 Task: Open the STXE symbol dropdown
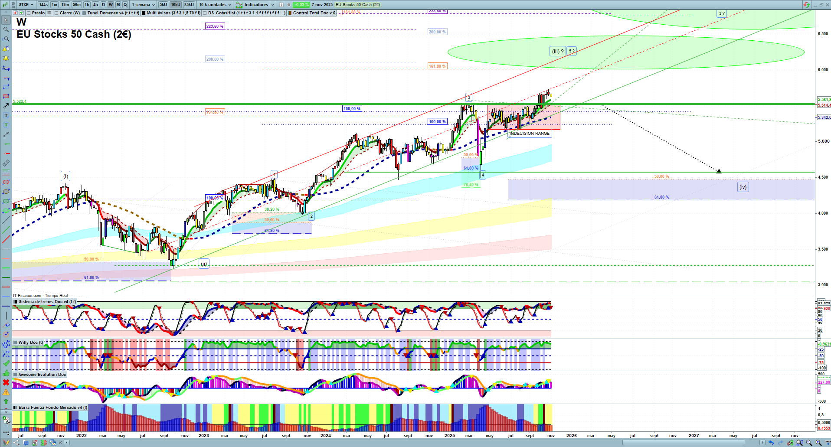coord(26,5)
